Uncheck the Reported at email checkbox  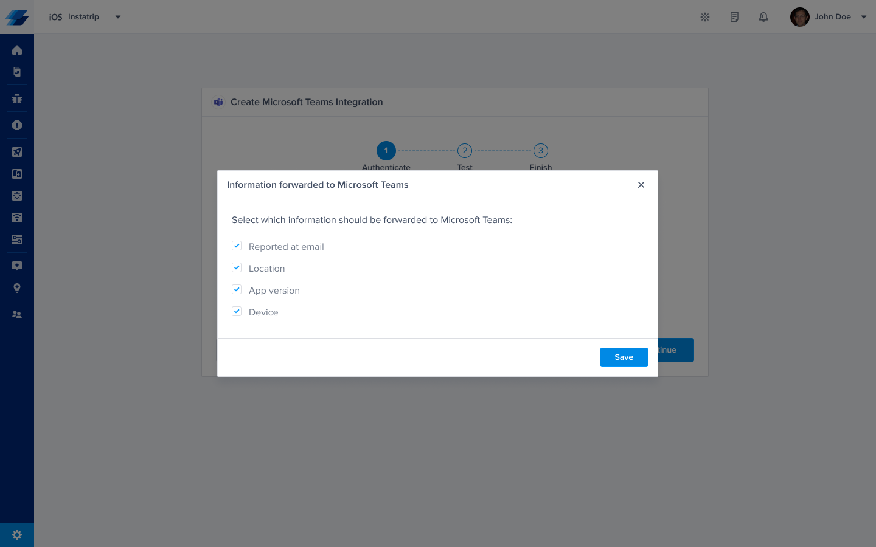[237, 246]
